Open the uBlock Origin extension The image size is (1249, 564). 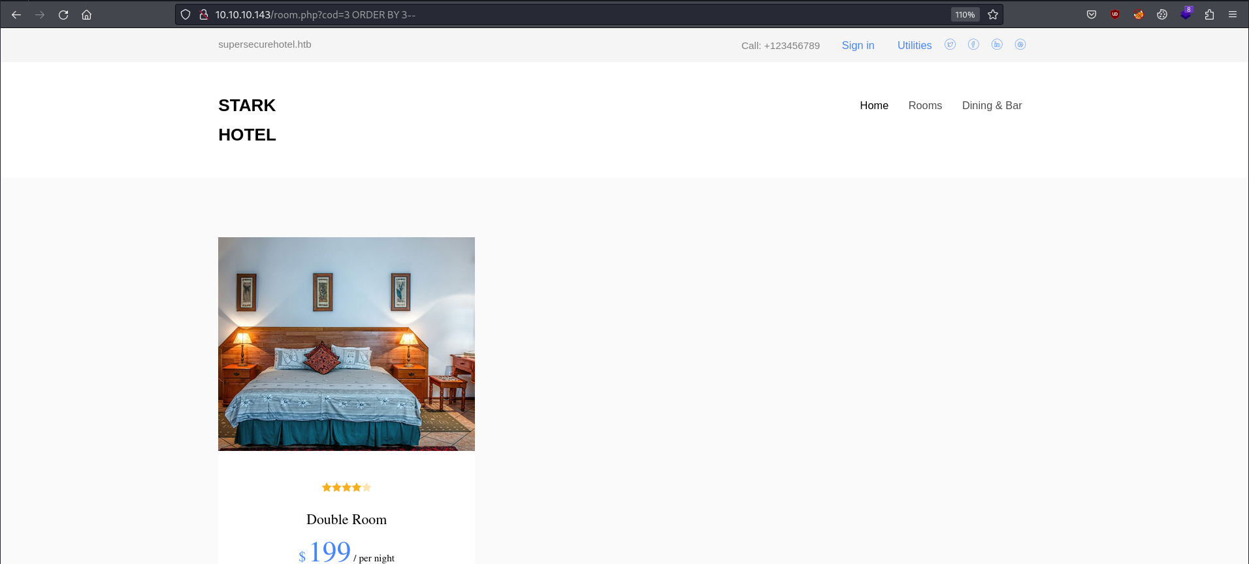click(1115, 14)
